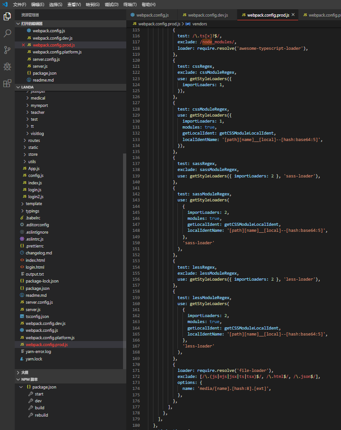Open the 终端(T) menu
Viewport: 341px width, 430px height.
[130, 5]
